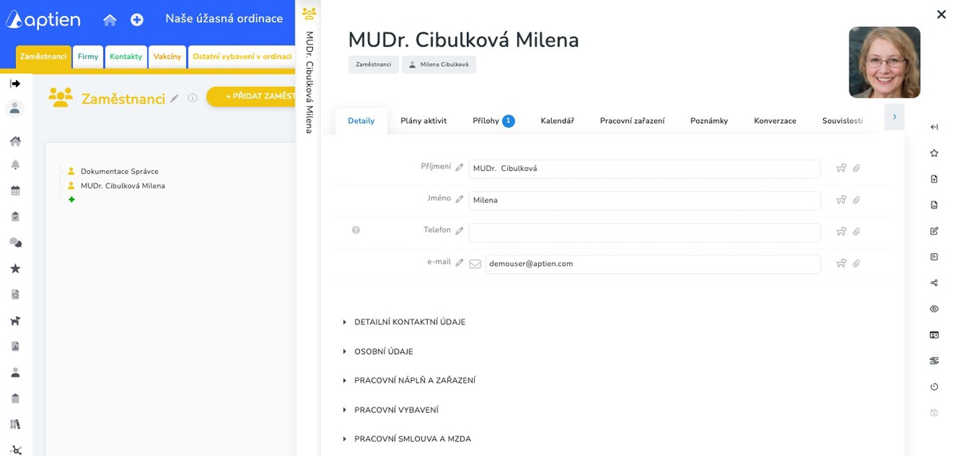Click the info icon next to Zaměstnanci heading

192,98
